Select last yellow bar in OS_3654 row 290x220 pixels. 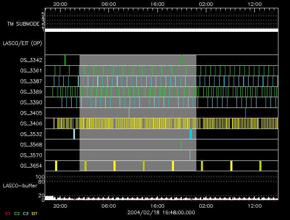[x=260, y=166]
